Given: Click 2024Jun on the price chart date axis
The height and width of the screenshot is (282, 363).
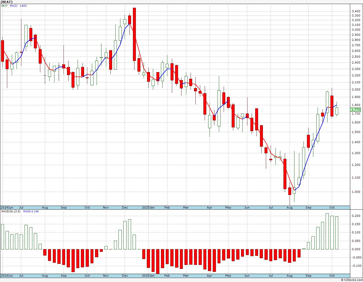Looking at the screenshot, I should coord(7,207).
